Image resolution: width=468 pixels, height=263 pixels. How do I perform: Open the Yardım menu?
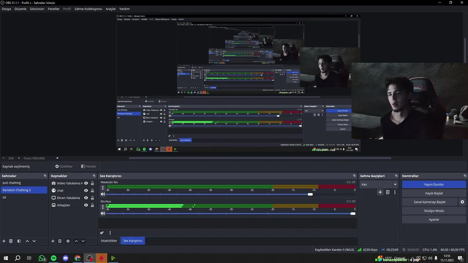click(x=124, y=9)
